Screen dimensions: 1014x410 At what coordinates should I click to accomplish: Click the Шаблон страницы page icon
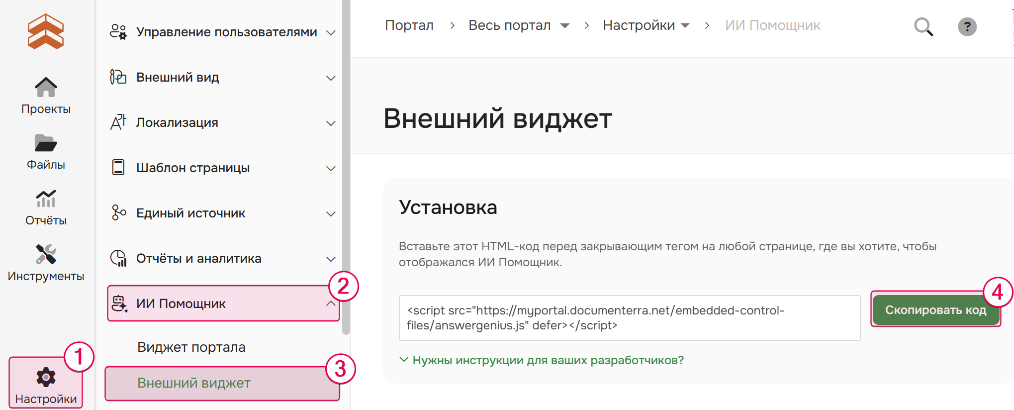pyautogui.click(x=118, y=168)
